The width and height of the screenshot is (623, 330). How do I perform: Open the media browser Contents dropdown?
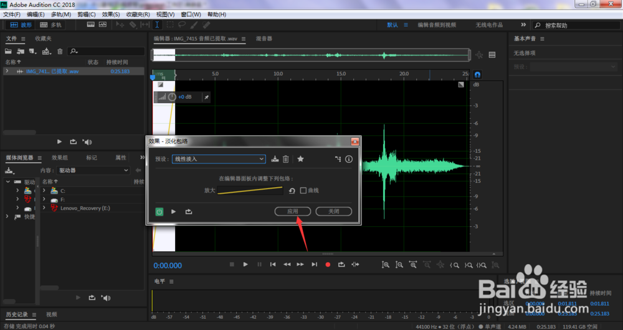[x=93, y=170]
